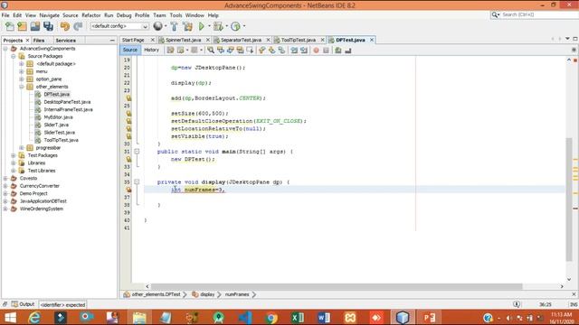Open the Navigate menu
Screen dimensions: 579x325
click(x=50, y=15)
